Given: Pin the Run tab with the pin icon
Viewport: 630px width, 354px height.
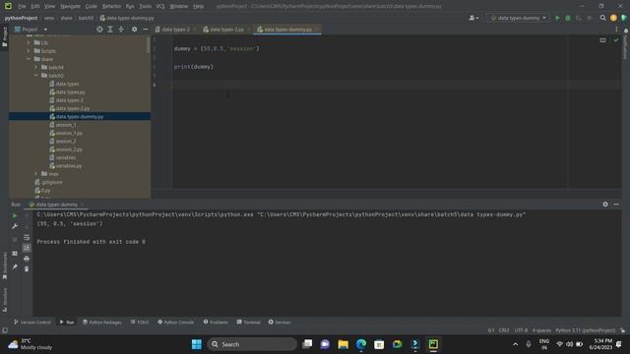Looking at the screenshot, I should (15, 266).
